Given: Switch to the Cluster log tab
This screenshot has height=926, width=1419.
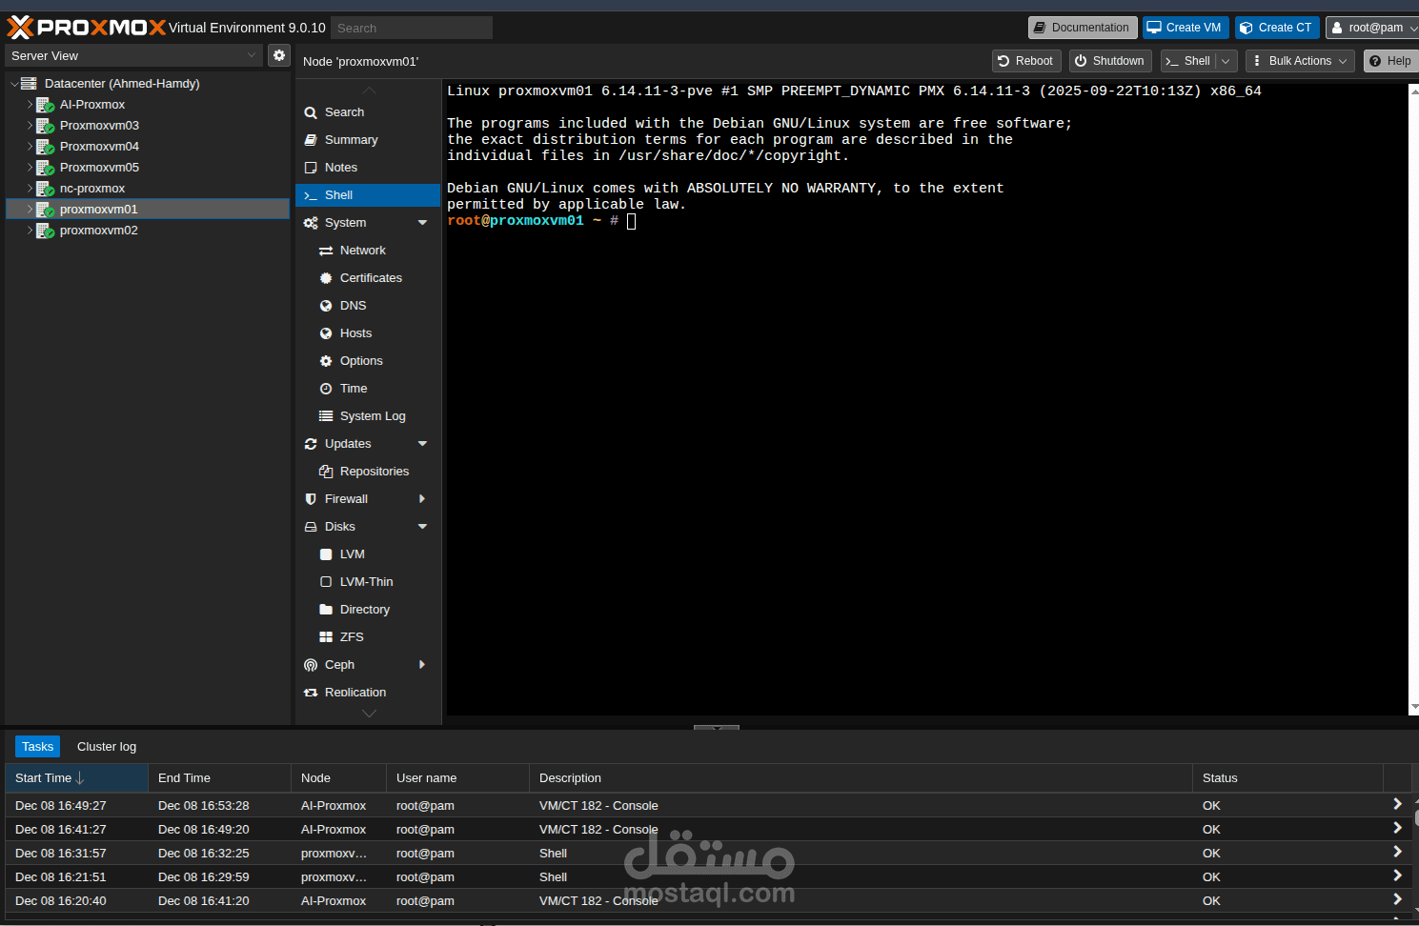Looking at the screenshot, I should tap(107, 747).
